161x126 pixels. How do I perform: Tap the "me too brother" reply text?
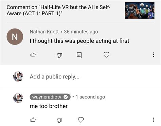pos(49,106)
